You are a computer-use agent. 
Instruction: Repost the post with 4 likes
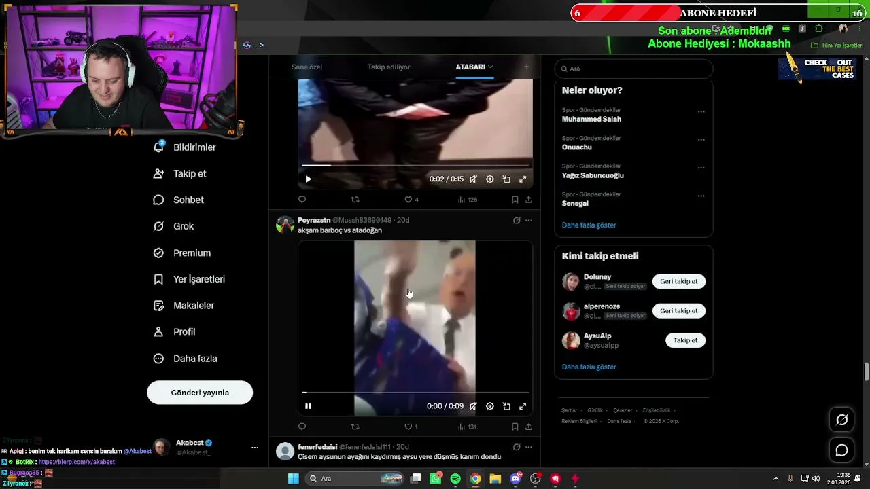[x=355, y=200]
